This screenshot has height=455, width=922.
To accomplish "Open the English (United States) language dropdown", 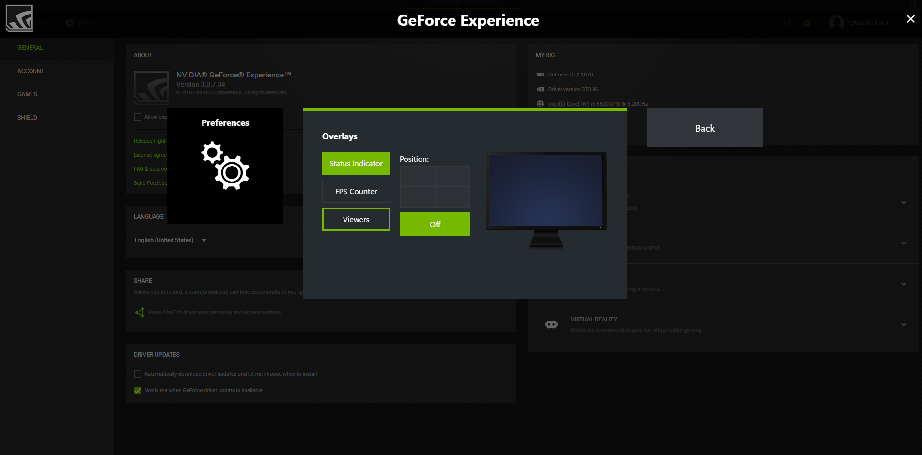I will (x=171, y=240).
